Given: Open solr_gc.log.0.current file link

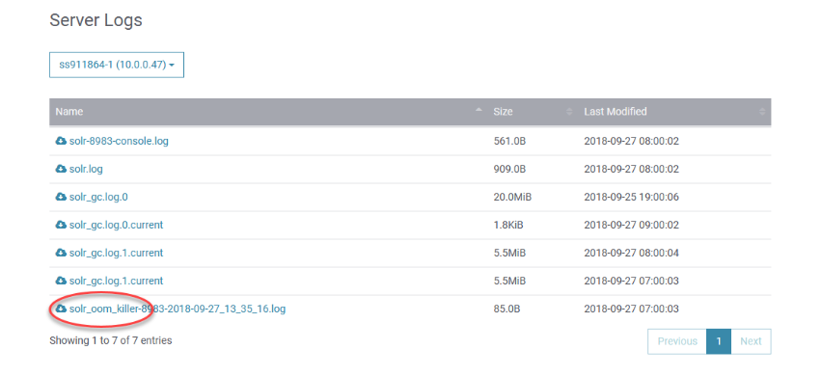Looking at the screenshot, I should pos(117,225).
